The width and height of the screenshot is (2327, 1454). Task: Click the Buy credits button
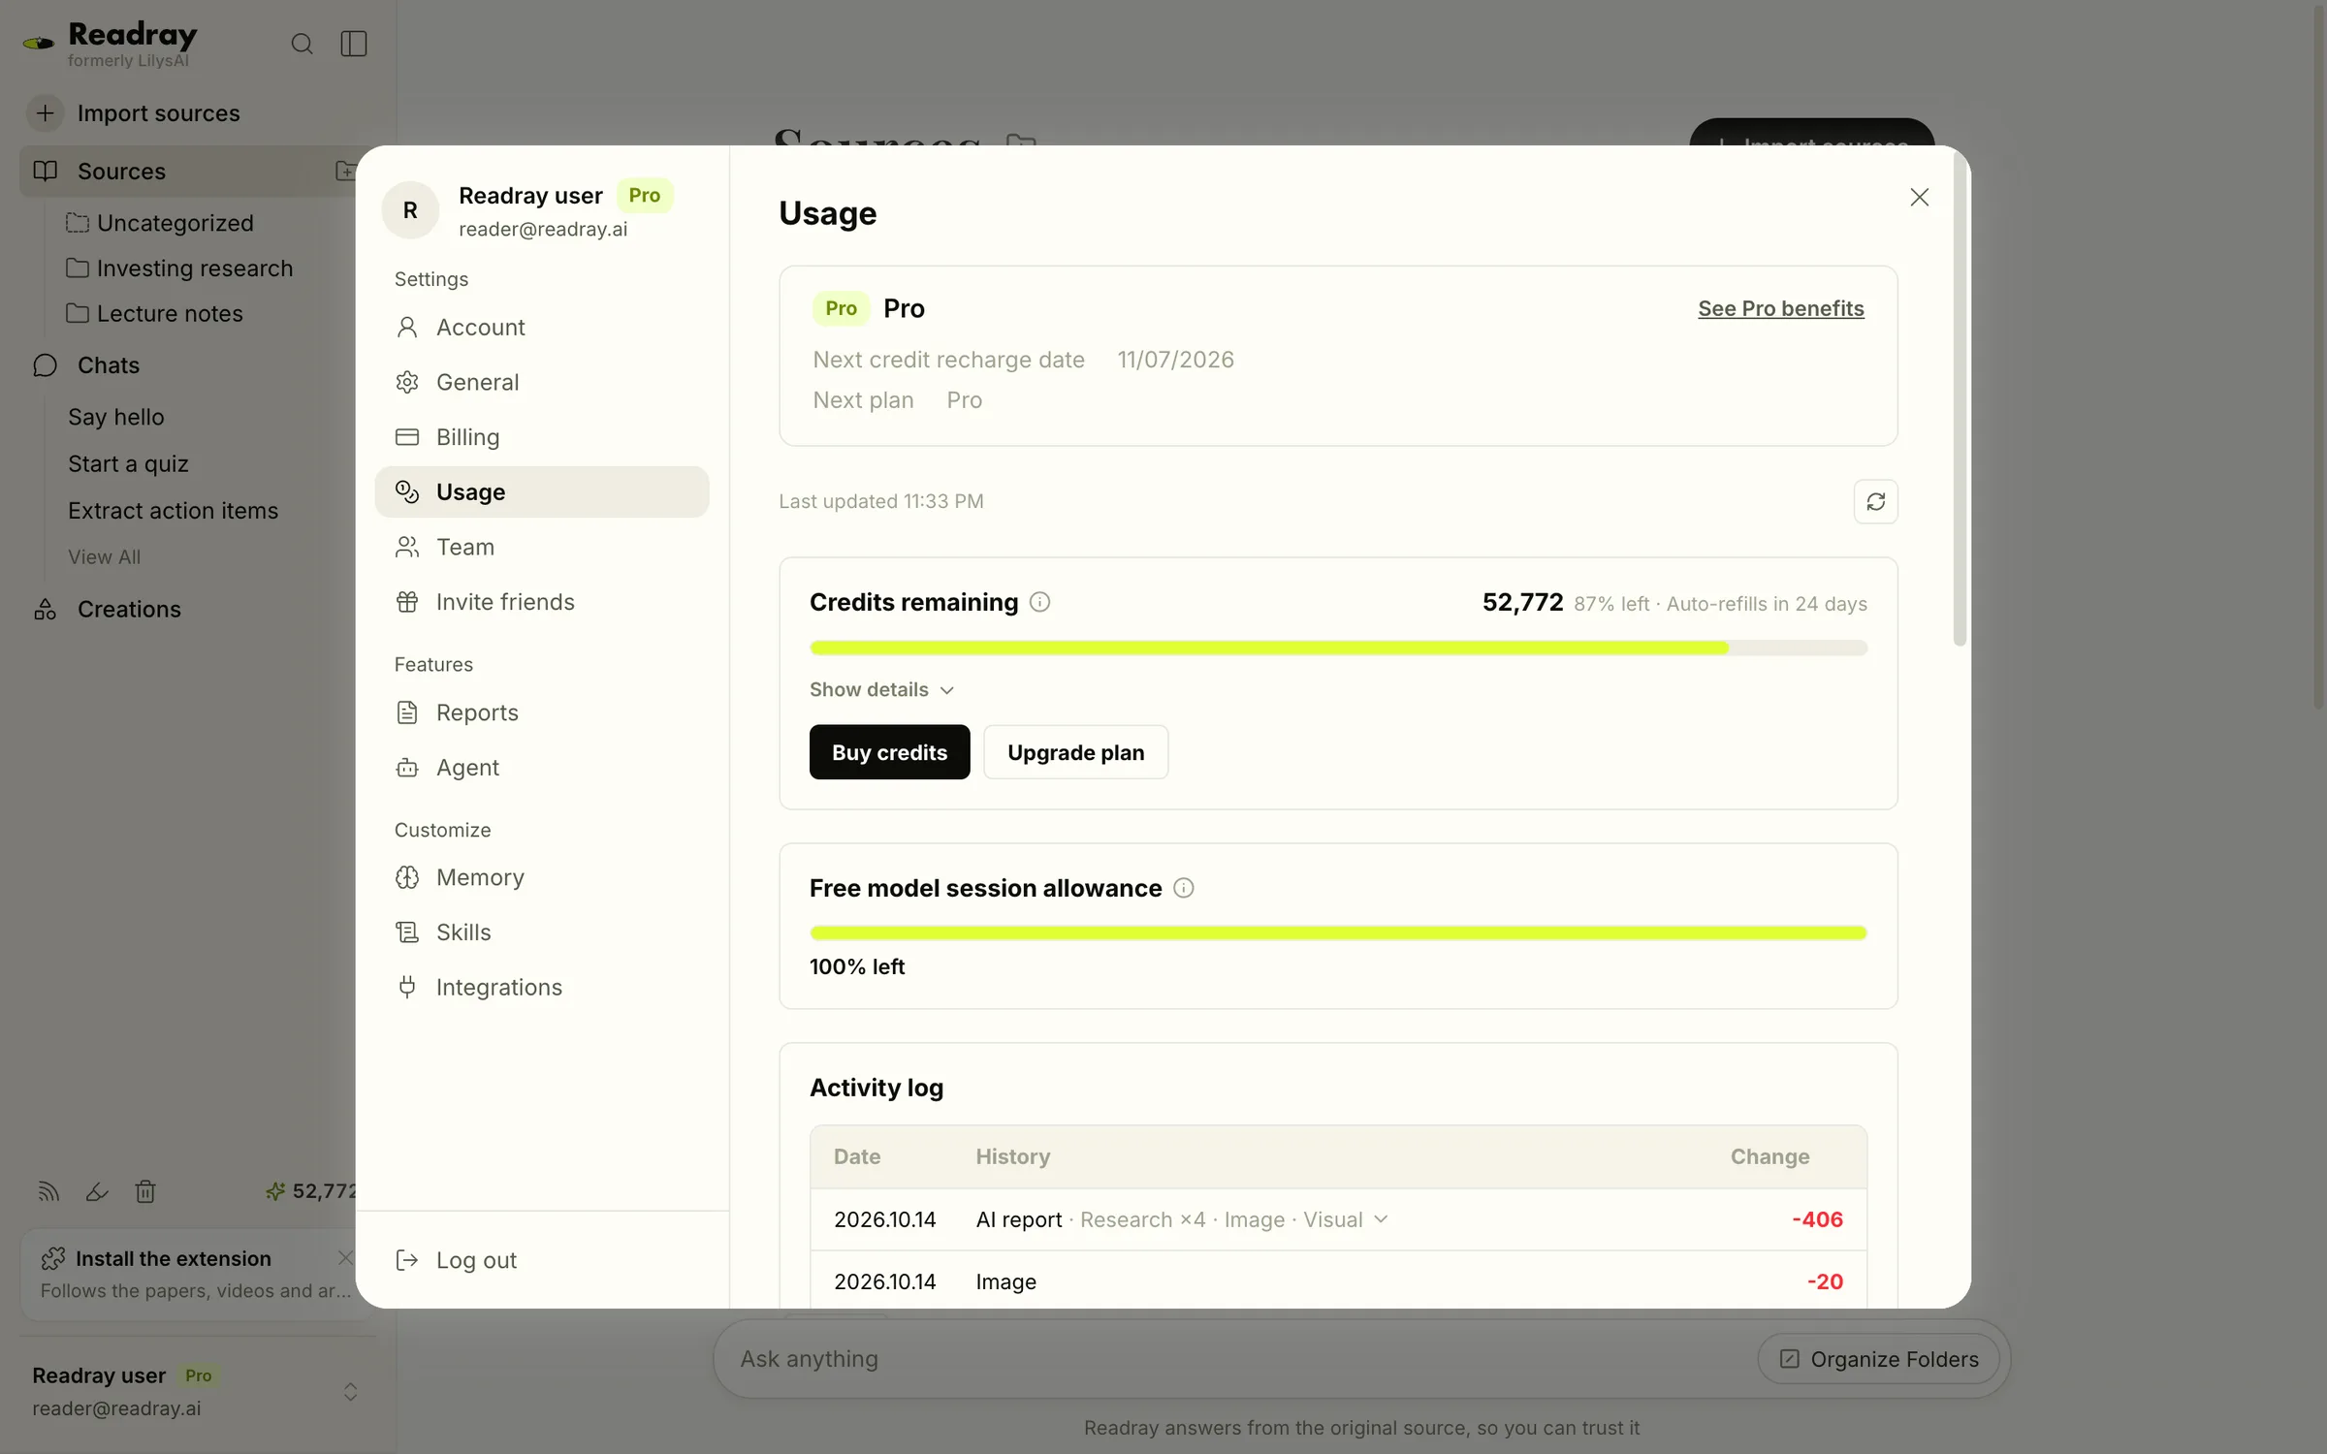click(x=889, y=752)
